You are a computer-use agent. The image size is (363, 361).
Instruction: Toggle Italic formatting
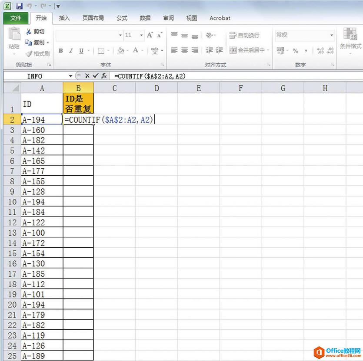tap(71, 50)
